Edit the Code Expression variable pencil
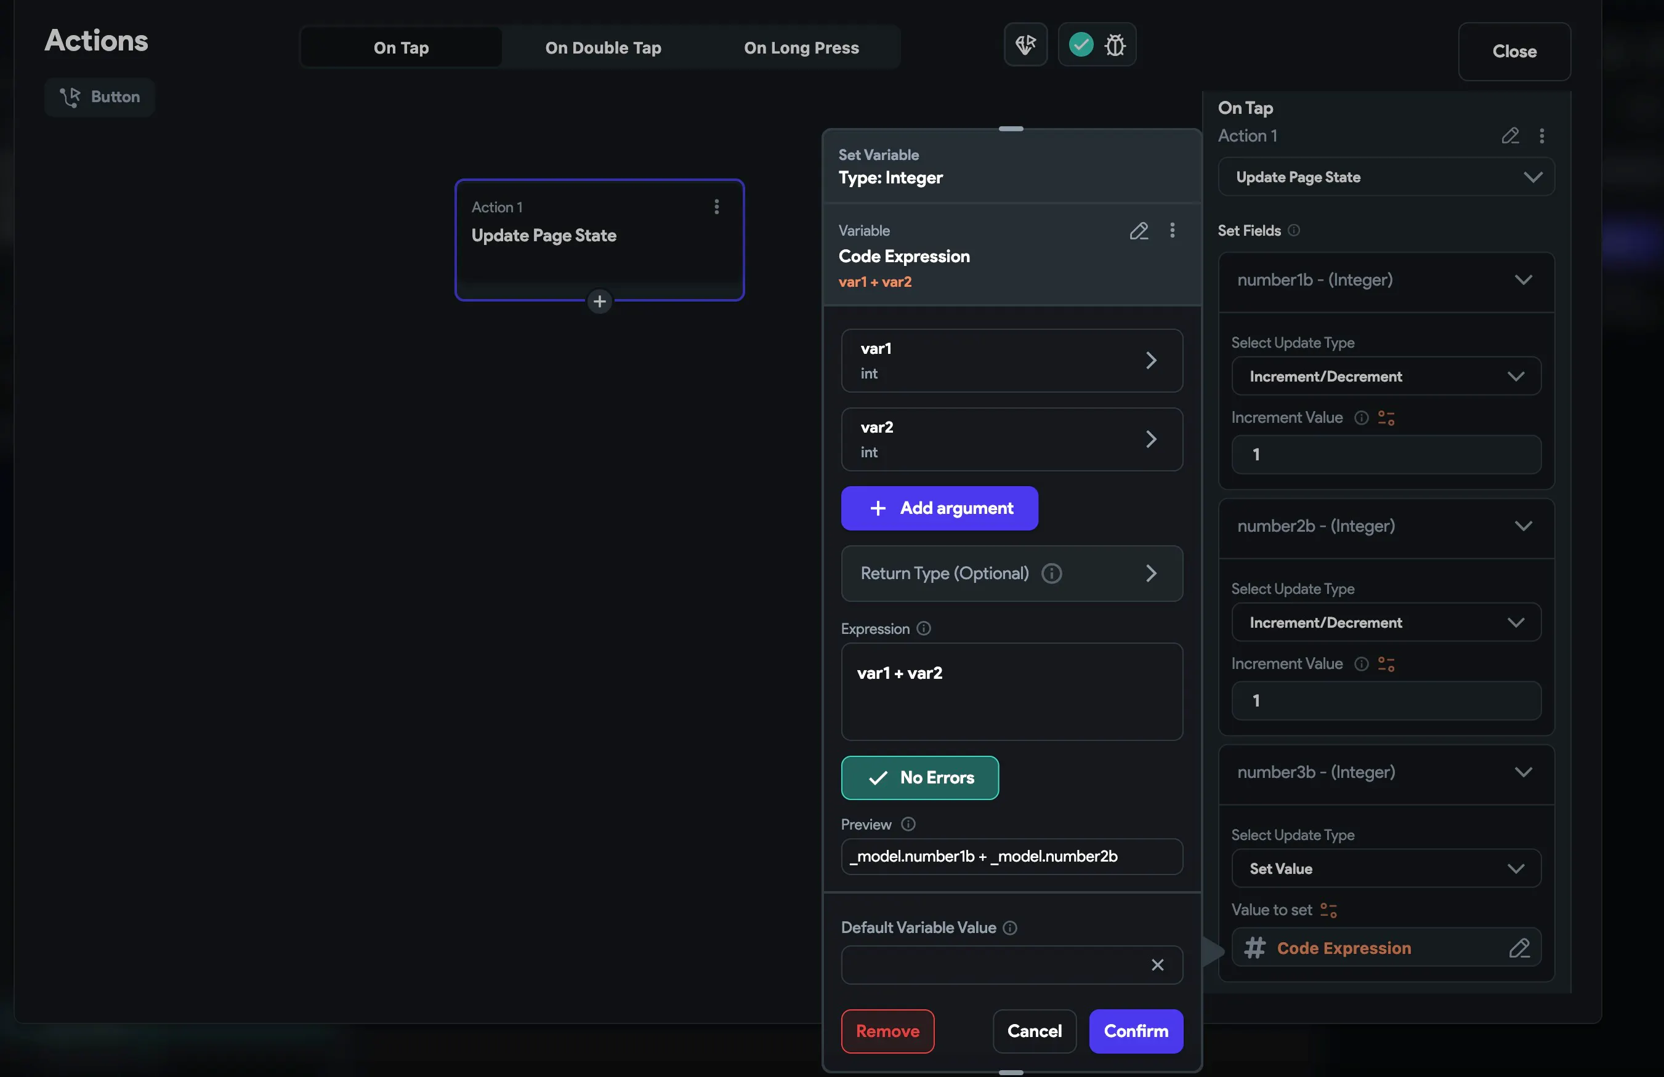The height and width of the screenshot is (1077, 1664). tap(1138, 231)
